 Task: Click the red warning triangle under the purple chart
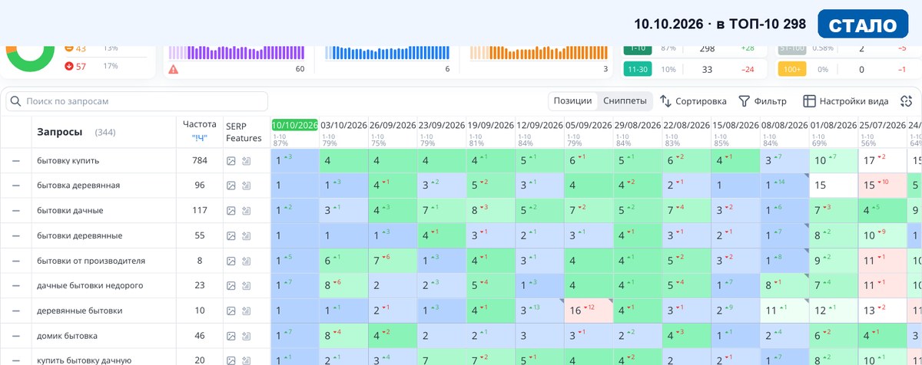(173, 69)
